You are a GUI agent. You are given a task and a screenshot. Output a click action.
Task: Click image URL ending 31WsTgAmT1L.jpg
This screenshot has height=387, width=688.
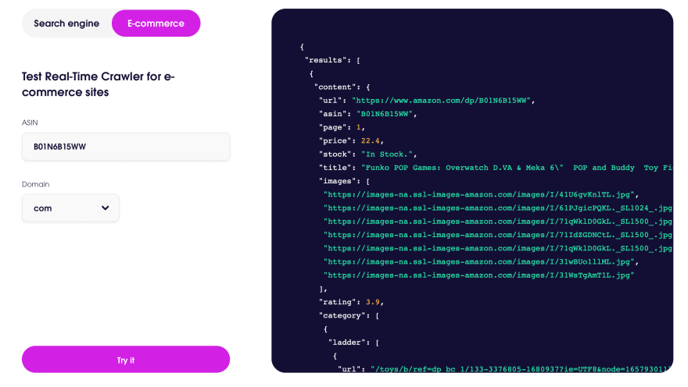point(479,275)
